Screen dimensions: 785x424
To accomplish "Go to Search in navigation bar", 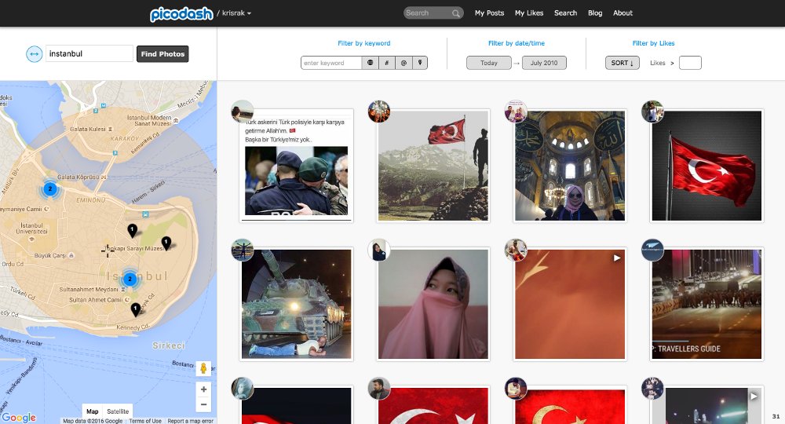I will click(565, 13).
